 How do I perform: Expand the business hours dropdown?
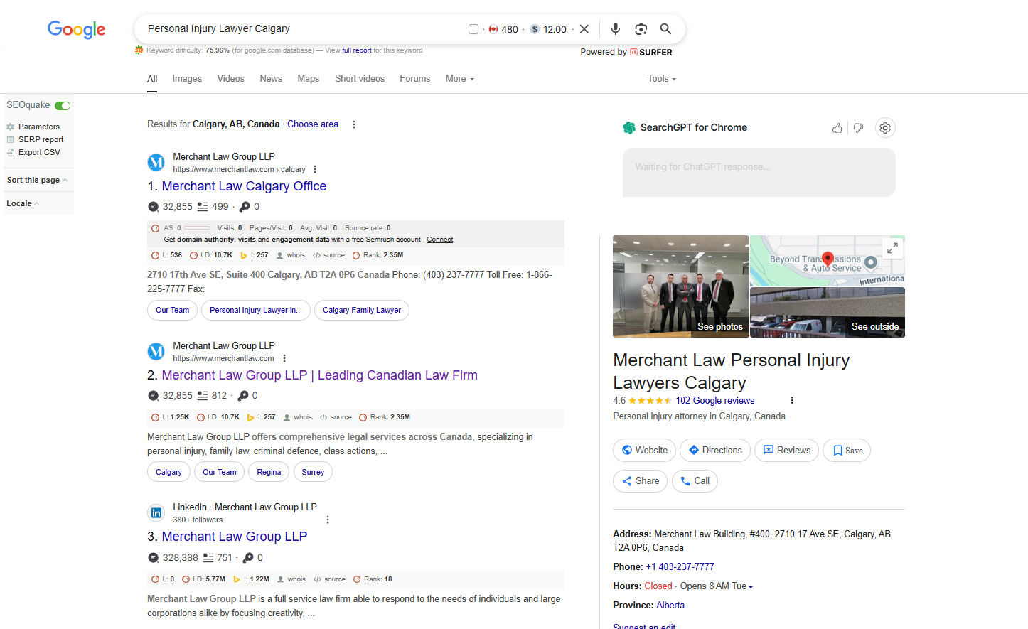click(x=751, y=587)
